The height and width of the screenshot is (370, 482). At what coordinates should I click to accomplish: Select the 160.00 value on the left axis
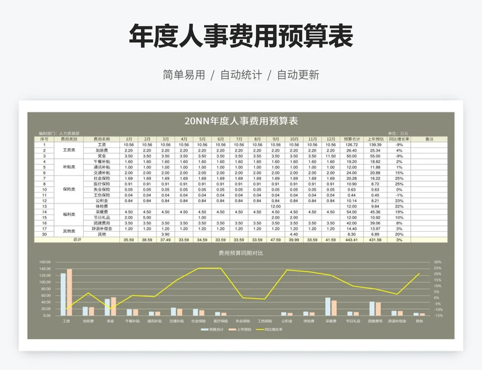(x=45, y=262)
